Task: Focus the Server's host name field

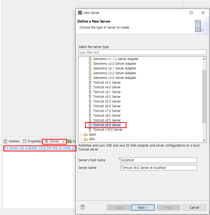Action: [x=158, y=160]
